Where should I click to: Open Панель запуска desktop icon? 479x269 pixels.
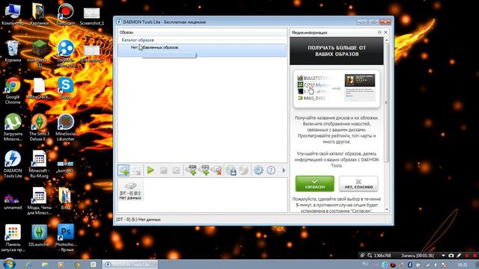[x=13, y=238]
